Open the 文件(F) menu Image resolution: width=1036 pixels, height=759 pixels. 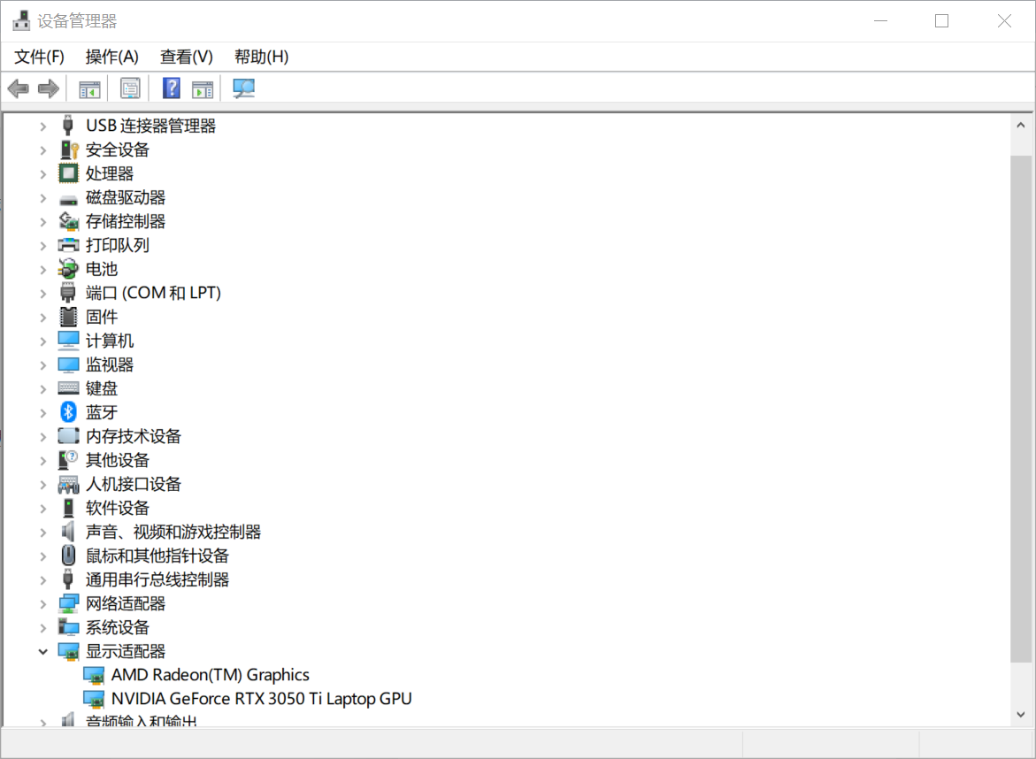point(39,57)
